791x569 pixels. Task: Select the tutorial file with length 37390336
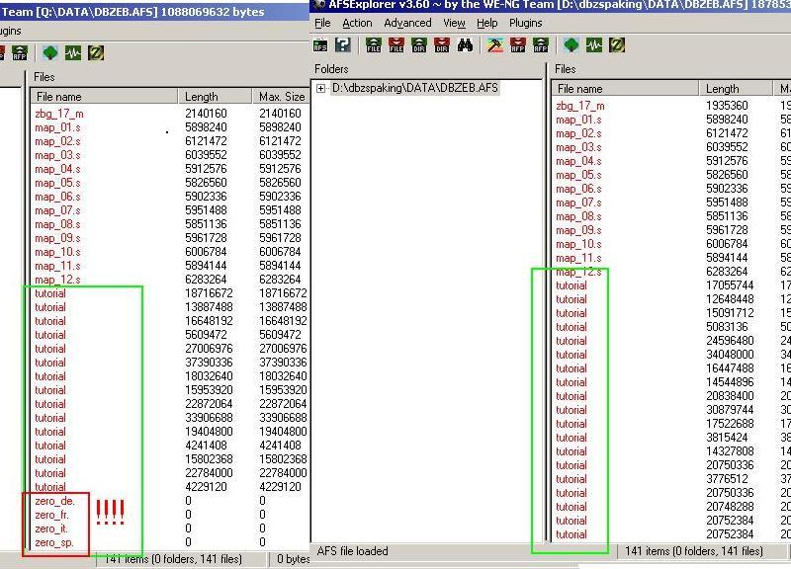point(50,363)
